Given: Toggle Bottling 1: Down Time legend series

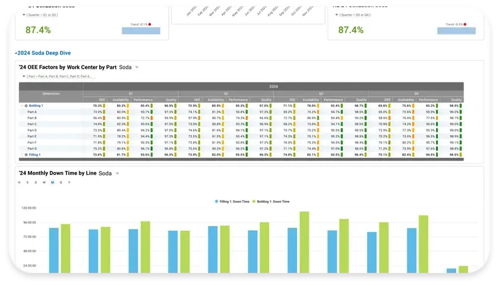Looking at the screenshot, I should click(x=271, y=202).
